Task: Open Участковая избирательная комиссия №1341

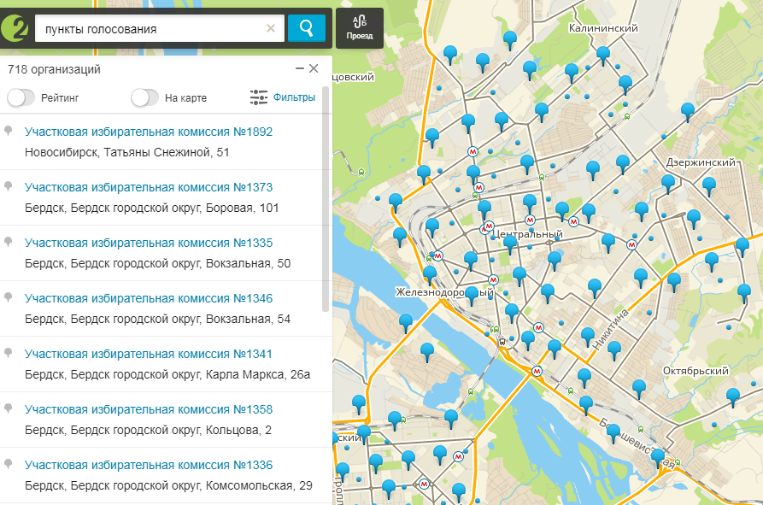Action: (x=149, y=354)
